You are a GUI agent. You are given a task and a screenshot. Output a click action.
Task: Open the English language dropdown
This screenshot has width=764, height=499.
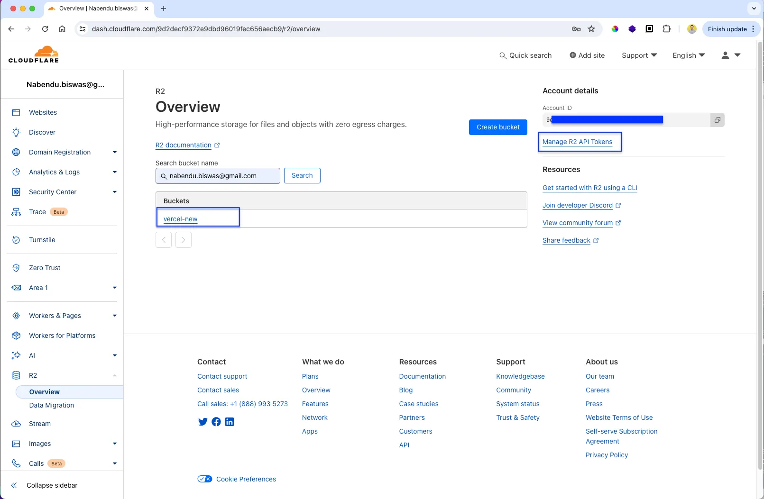[x=689, y=55]
